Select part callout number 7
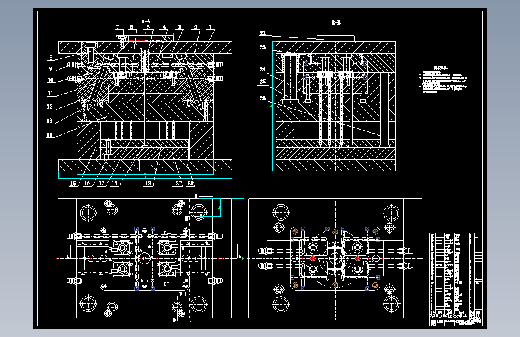This screenshot has height=337, width=520. (118, 27)
